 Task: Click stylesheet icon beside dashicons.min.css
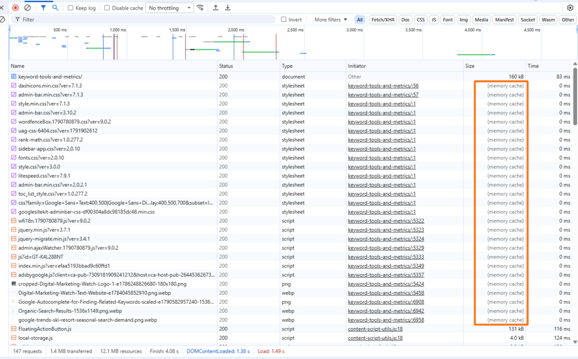(14, 86)
